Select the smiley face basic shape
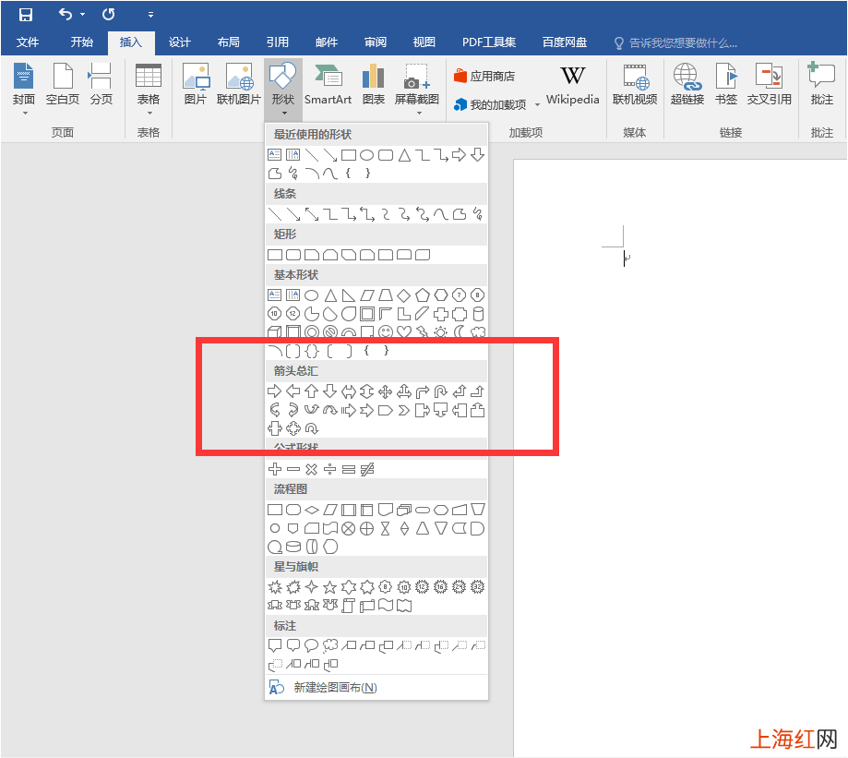Screen dimensions: 848x758 click(x=386, y=331)
